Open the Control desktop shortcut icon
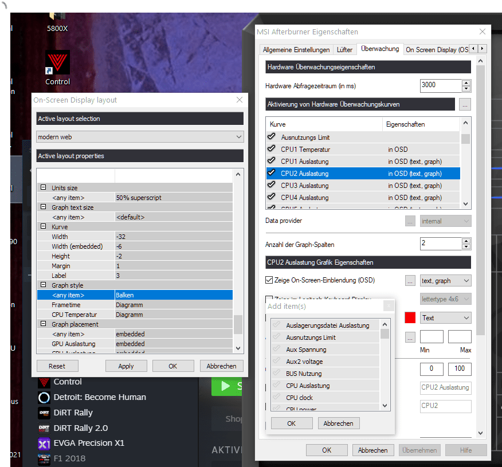This screenshot has width=502, height=467. coord(57,62)
